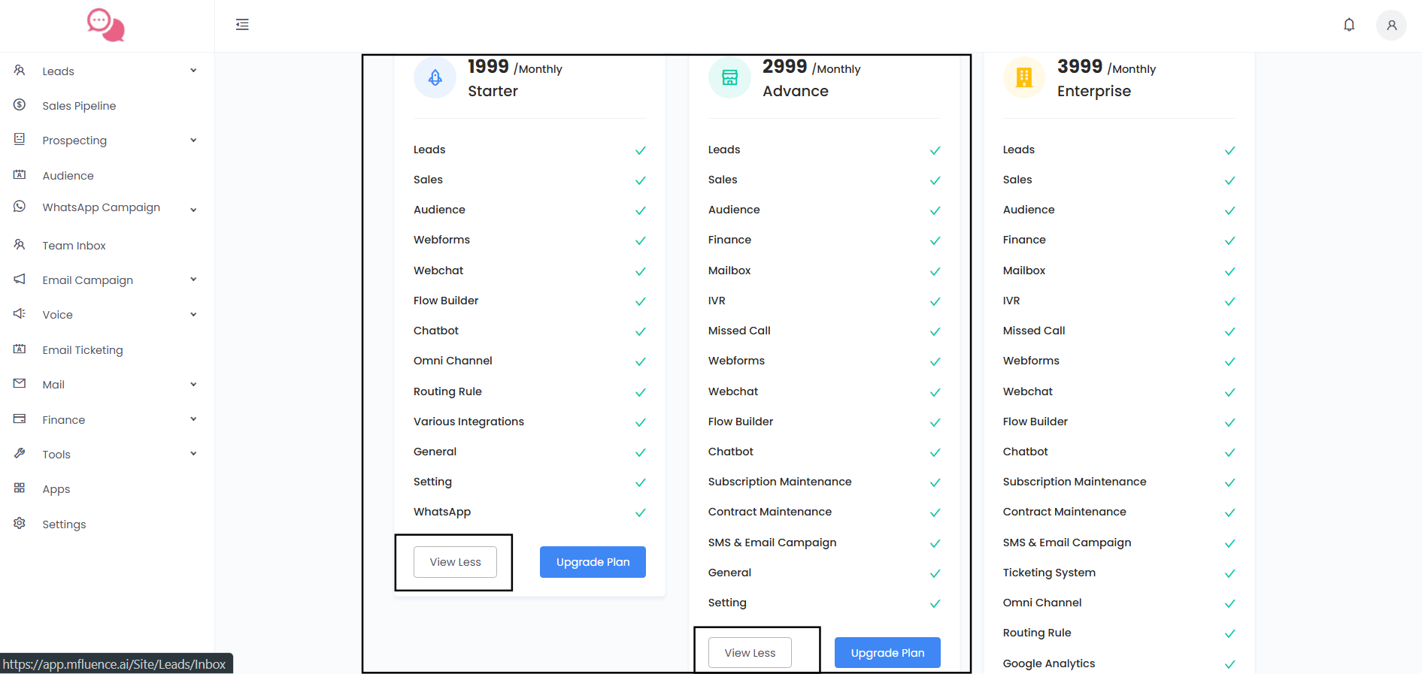Expand the WhatsApp Campaign submenu arrow
1422x674 pixels.
[x=193, y=210]
